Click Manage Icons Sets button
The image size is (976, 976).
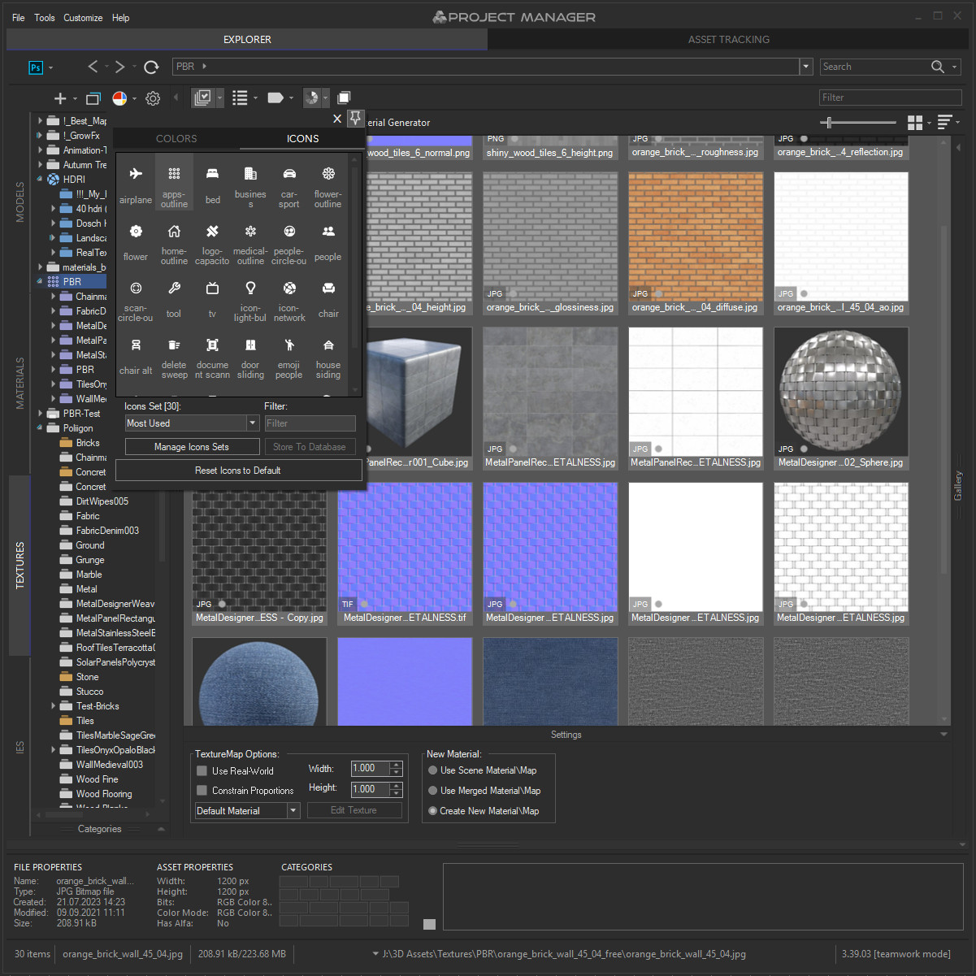click(192, 447)
